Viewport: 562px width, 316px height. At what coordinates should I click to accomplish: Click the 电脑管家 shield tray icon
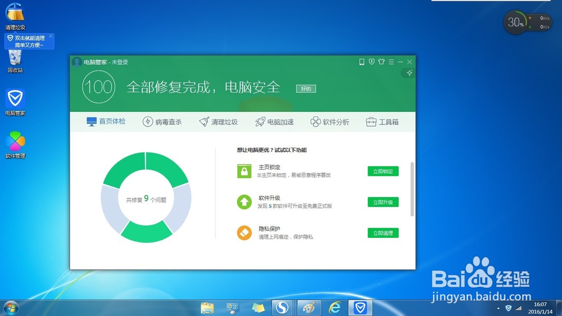[508, 308]
